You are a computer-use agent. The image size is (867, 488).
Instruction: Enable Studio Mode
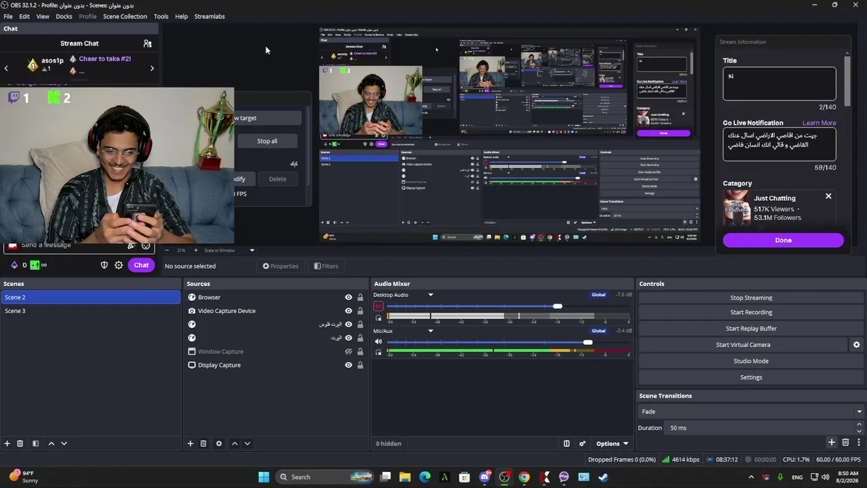pos(751,361)
